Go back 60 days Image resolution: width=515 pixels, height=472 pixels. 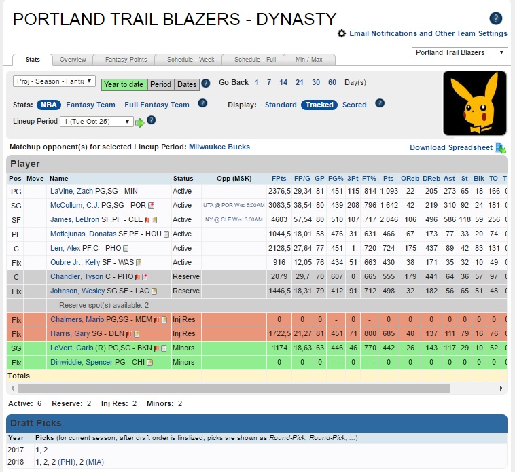[x=332, y=82]
